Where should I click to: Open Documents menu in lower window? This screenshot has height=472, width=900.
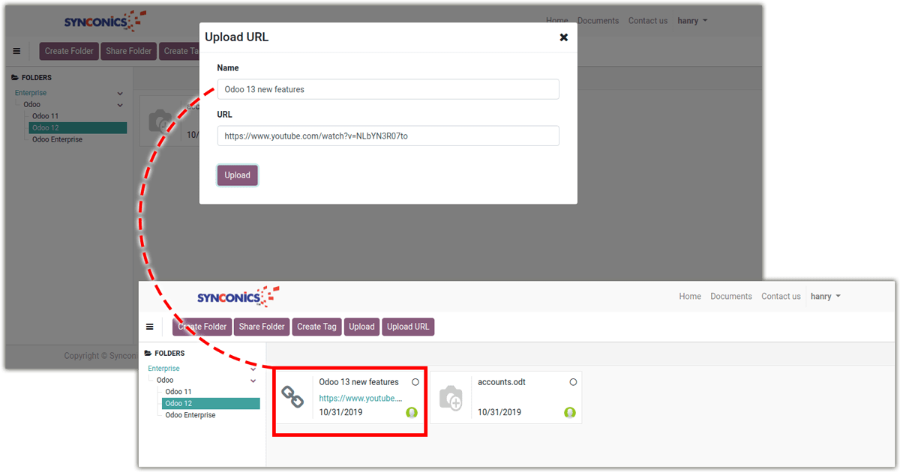point(730,297)
